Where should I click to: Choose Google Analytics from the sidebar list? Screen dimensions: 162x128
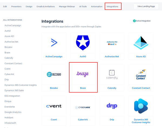(13, 112)
